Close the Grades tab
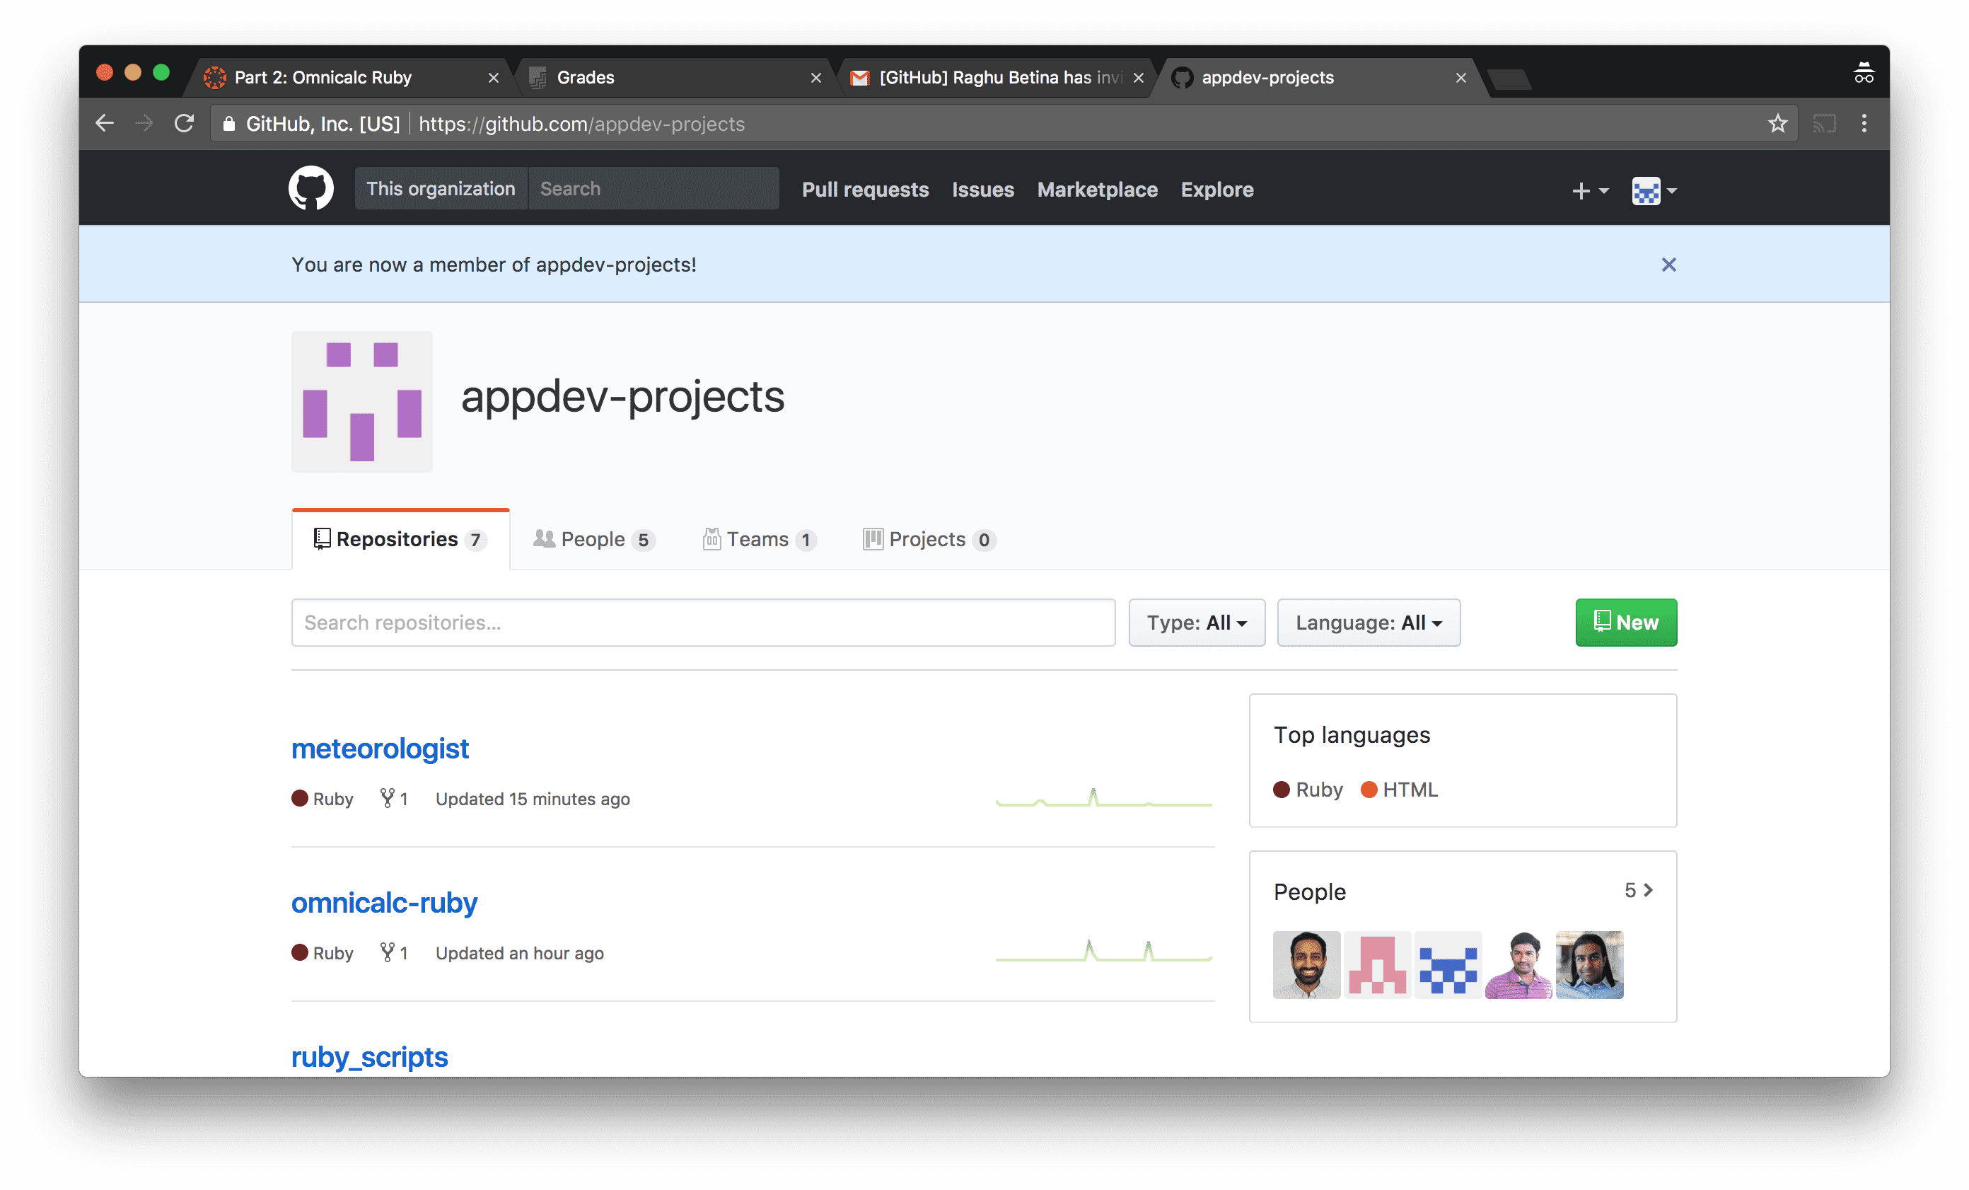Viewport: 1969px width, 1190px height. (x=816, y=78)
